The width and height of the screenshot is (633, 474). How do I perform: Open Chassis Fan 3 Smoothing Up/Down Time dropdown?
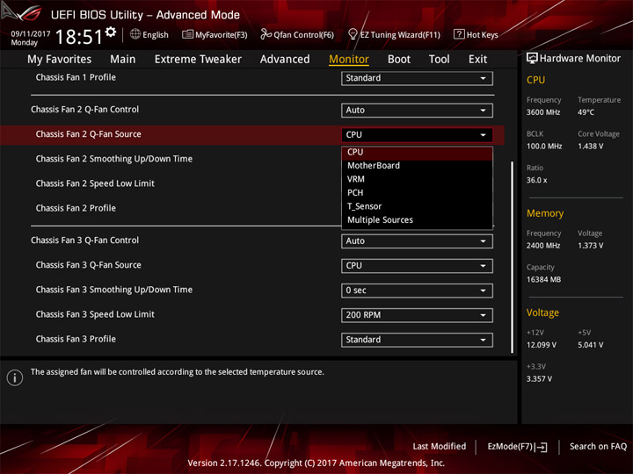click(417, 291)
